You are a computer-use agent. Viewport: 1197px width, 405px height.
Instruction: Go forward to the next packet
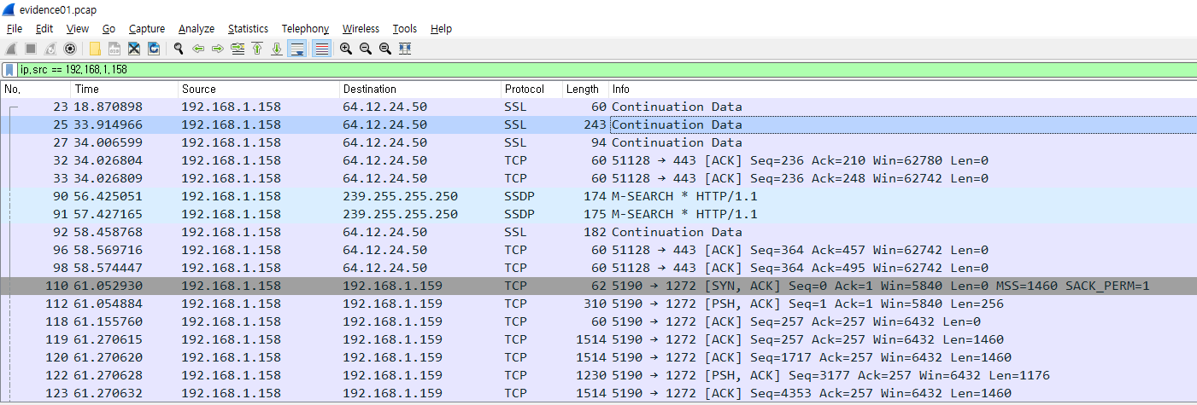coord(218,49)
